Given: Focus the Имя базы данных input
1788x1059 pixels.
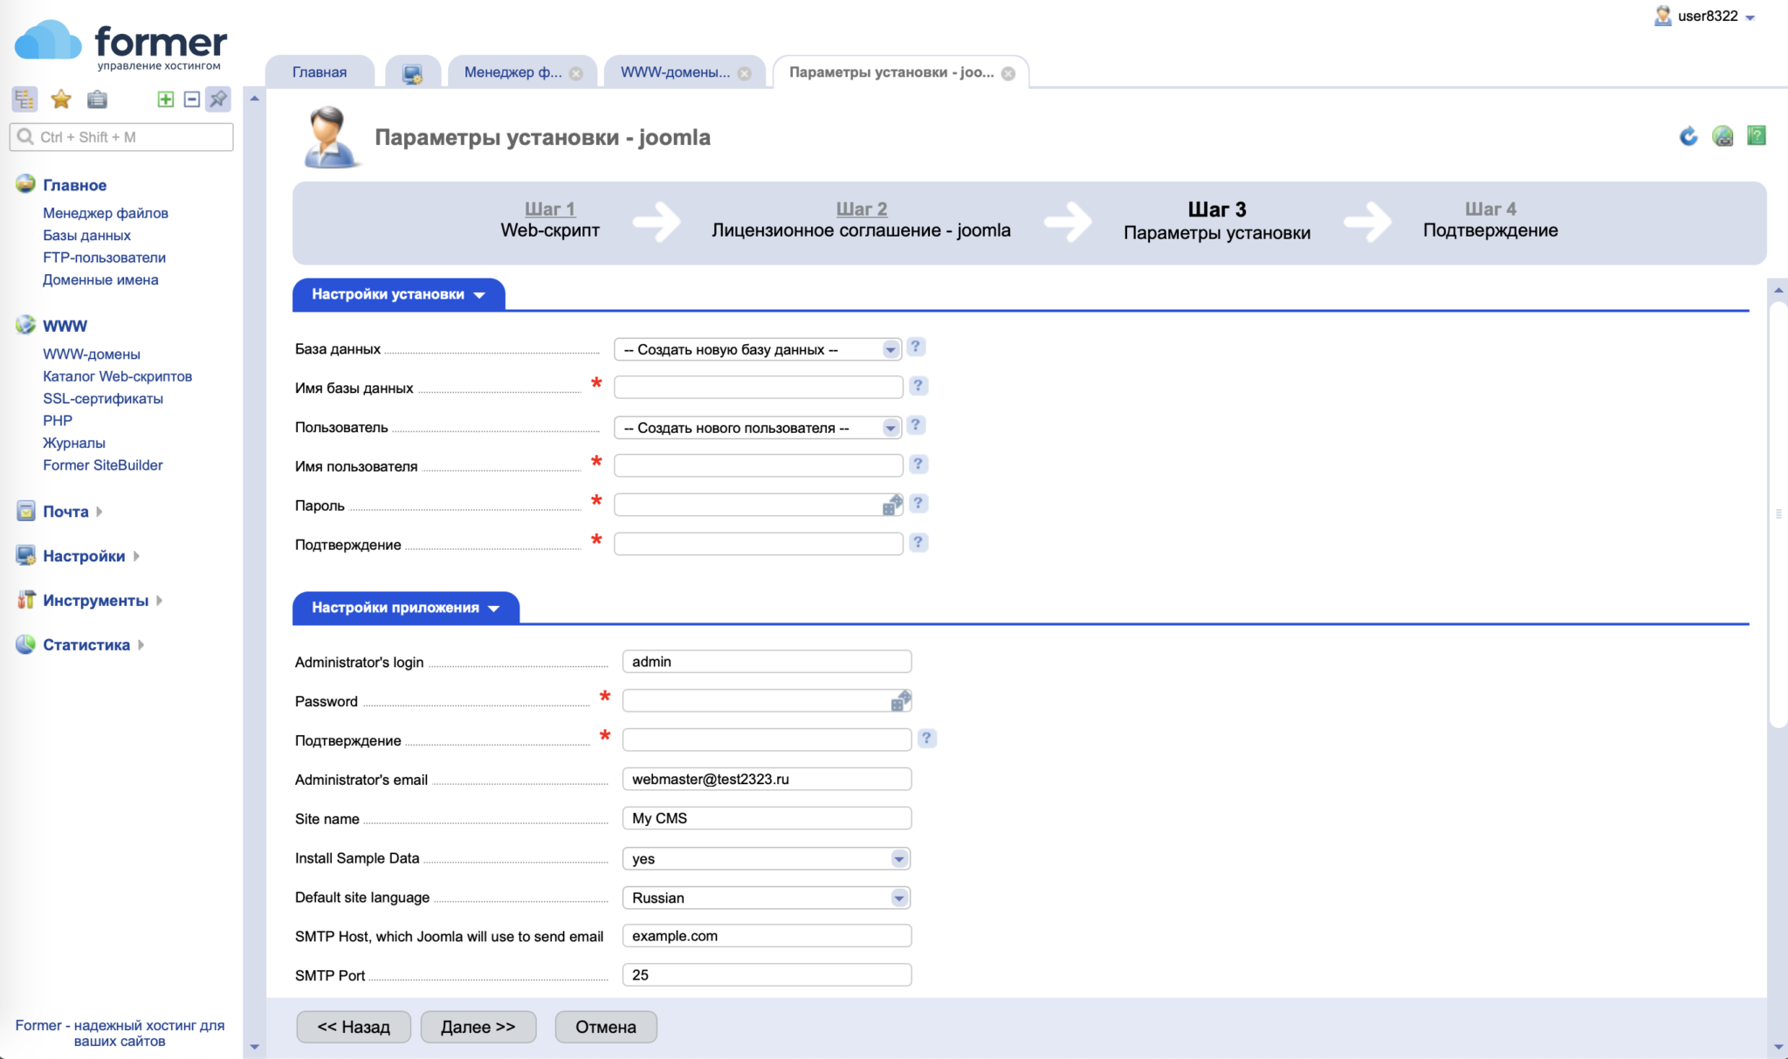Looking at the screenshot, I should 758,387.
